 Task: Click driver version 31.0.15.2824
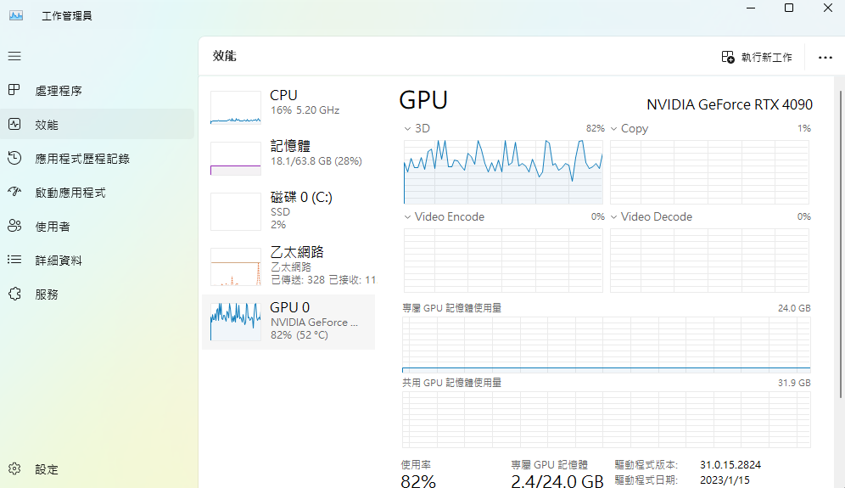730,465
